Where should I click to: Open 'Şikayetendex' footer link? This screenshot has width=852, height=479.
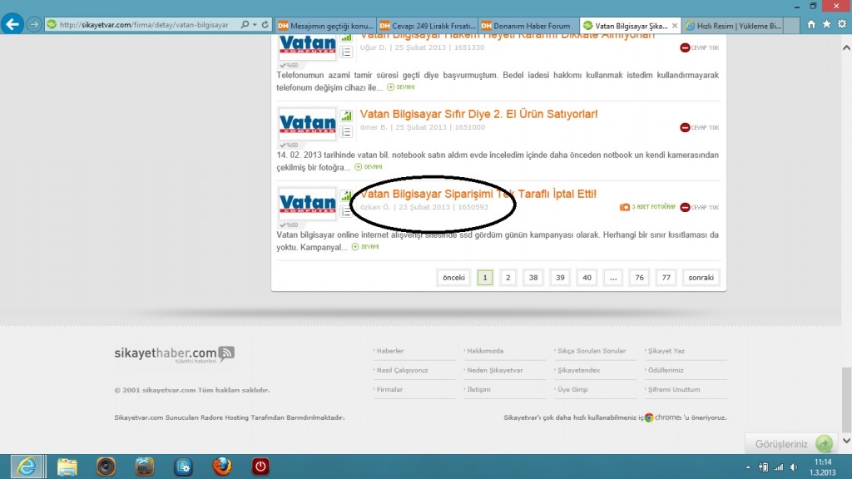579,370
